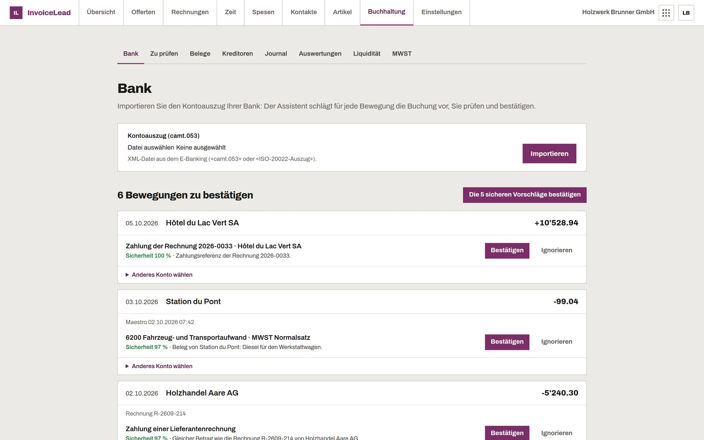Go to Kontakte
The image size is (704, 440).
[x=304, y=12]
